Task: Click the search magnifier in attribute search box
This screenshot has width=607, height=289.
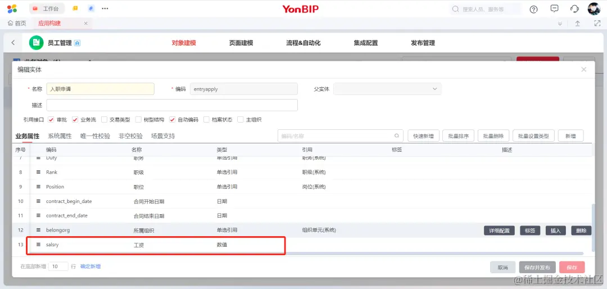Action: click(x=396, y=136)
